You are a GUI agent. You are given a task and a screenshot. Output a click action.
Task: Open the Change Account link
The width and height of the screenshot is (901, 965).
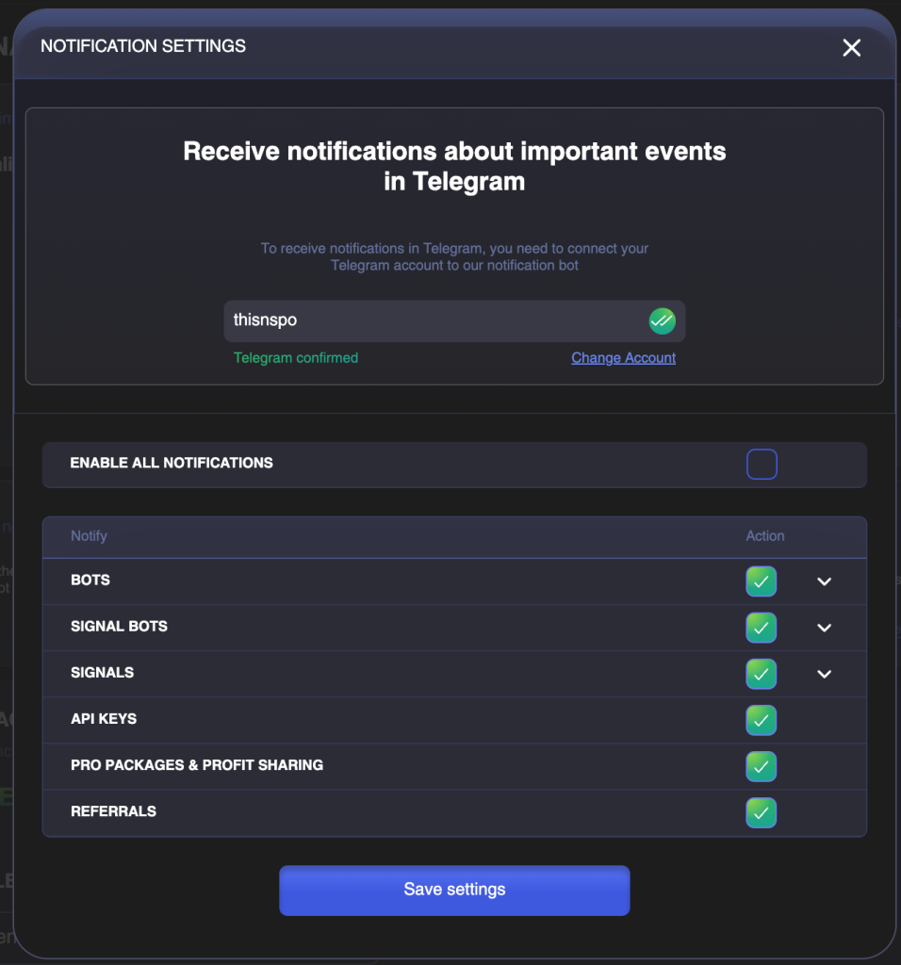(623, 358)
